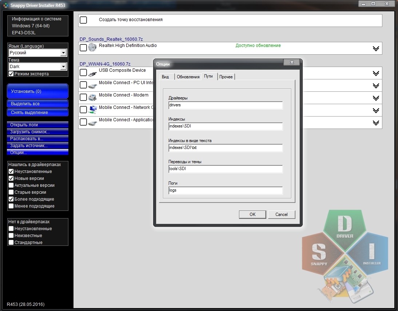This screenshot has width=398, height=311.
Task: Click Открыть логи menu item
Action: (37, 125)
